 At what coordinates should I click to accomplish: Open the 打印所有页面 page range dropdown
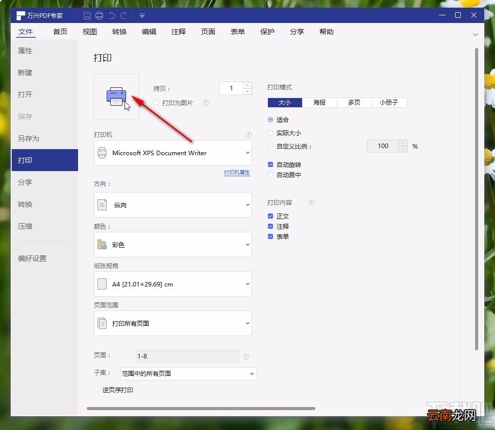(172, 323)
